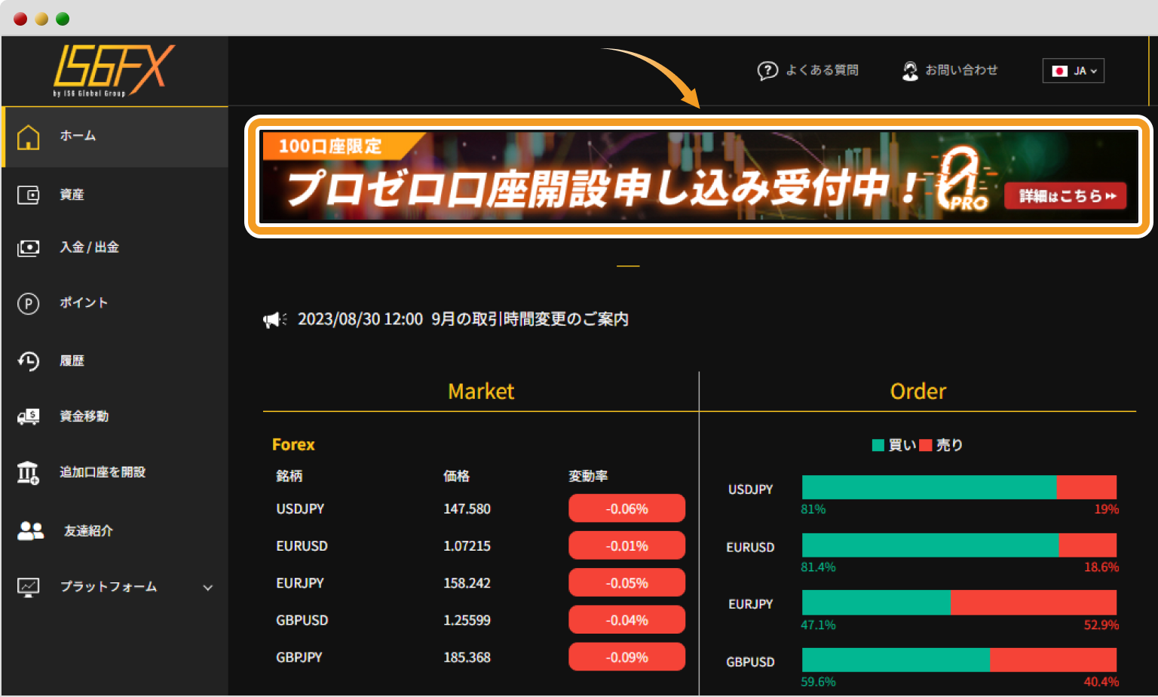Click the 資金移動 truck icon

click(29, 416)
